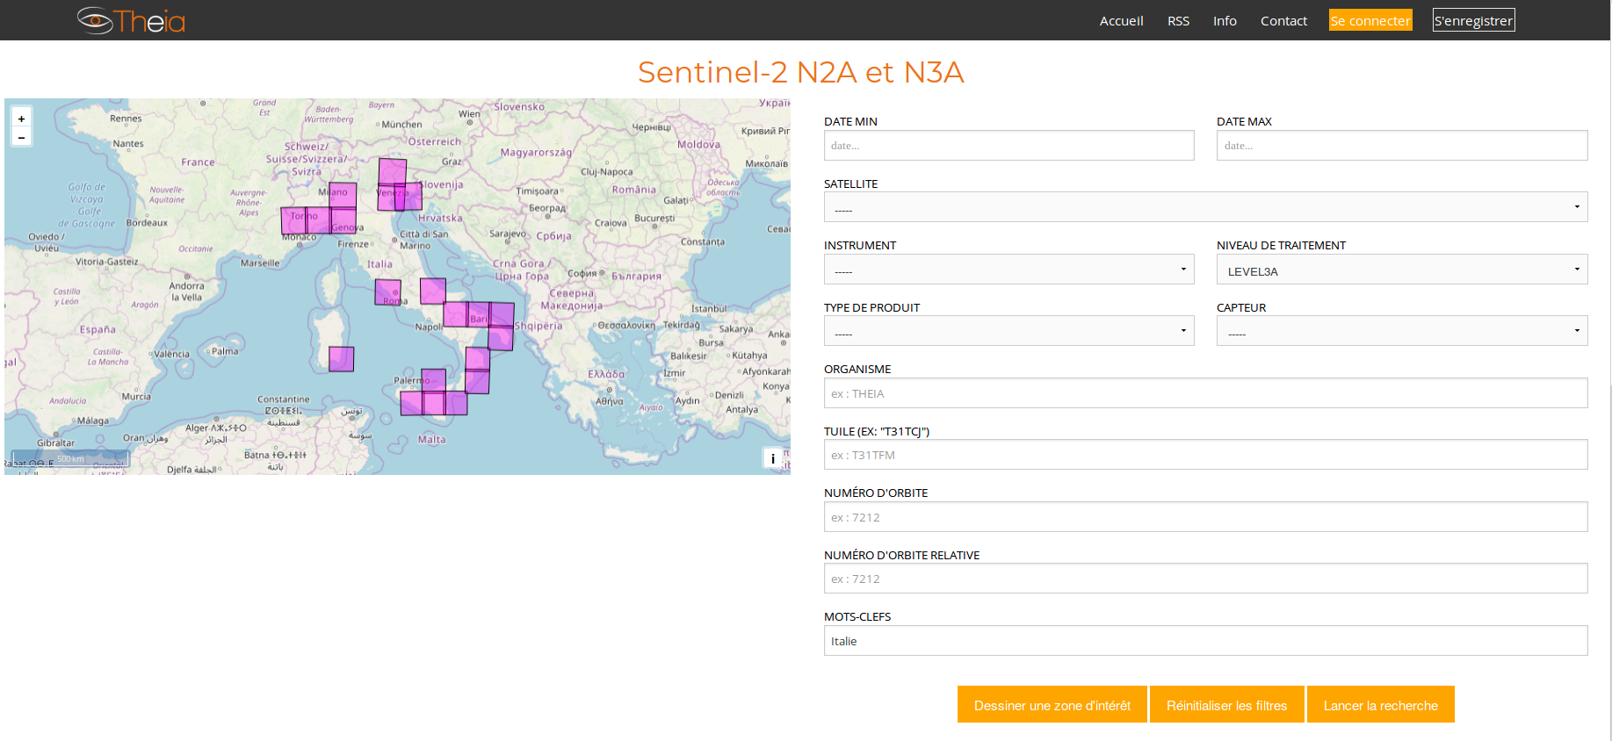
Task: Click S'enregistrer button
Action: point(1474,20)
